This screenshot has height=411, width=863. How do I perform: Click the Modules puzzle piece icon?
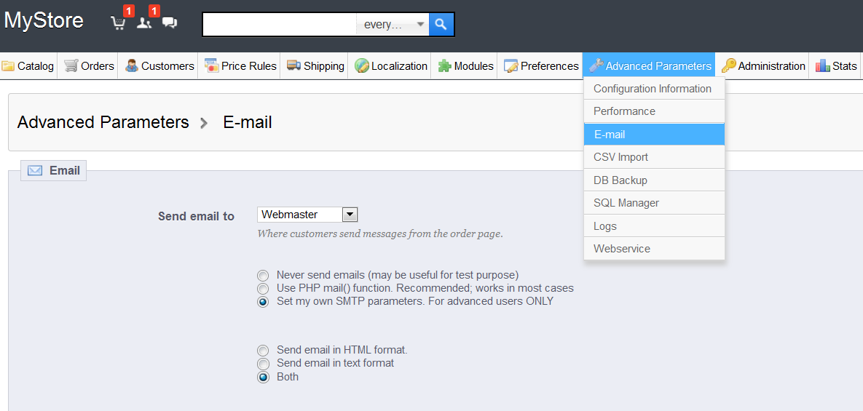[x=444, y=66]
